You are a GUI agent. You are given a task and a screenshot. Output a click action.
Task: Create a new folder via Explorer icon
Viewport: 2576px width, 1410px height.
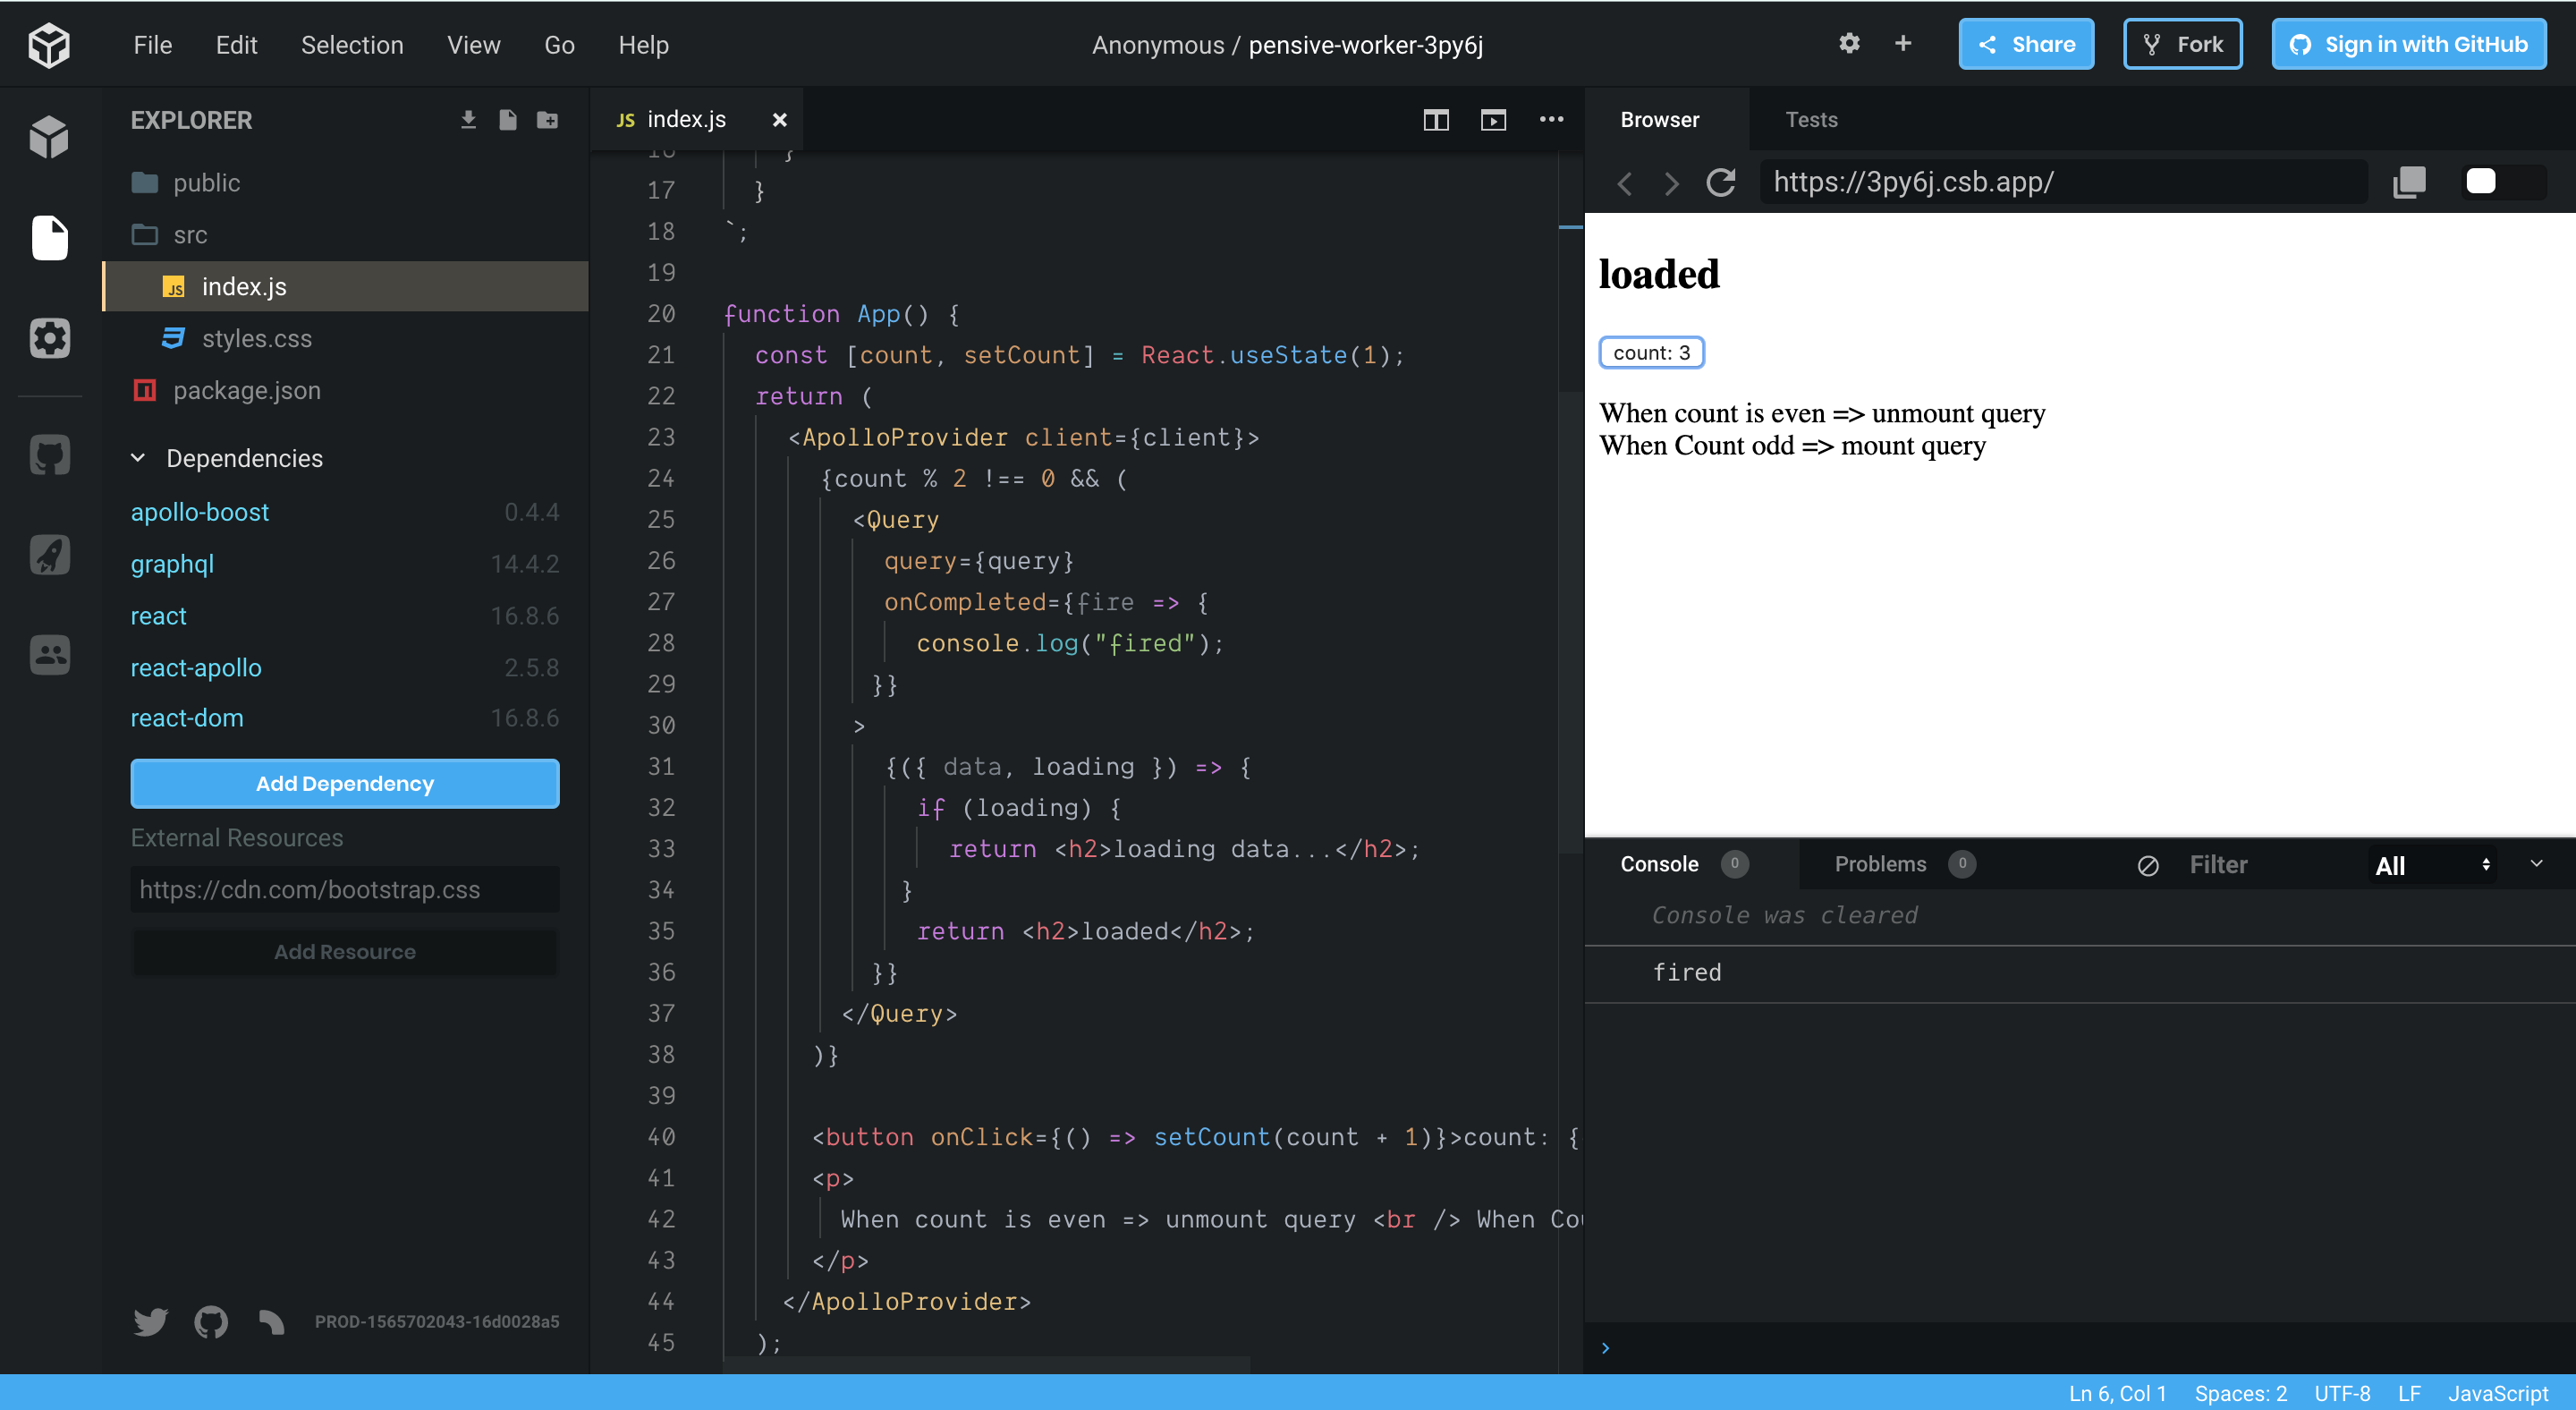point(547,120)
